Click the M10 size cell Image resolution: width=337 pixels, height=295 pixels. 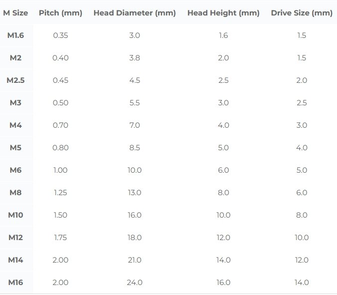[15, 215]
